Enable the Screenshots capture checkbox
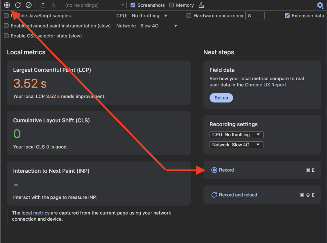Image resolution: width=327 pixels, height=243 pixels. coord(133,5)
